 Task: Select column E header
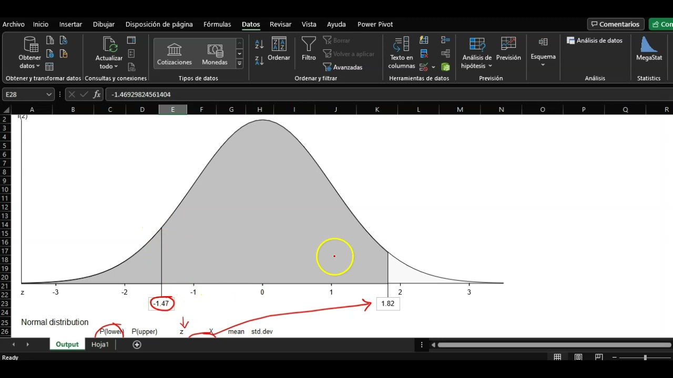172,109
